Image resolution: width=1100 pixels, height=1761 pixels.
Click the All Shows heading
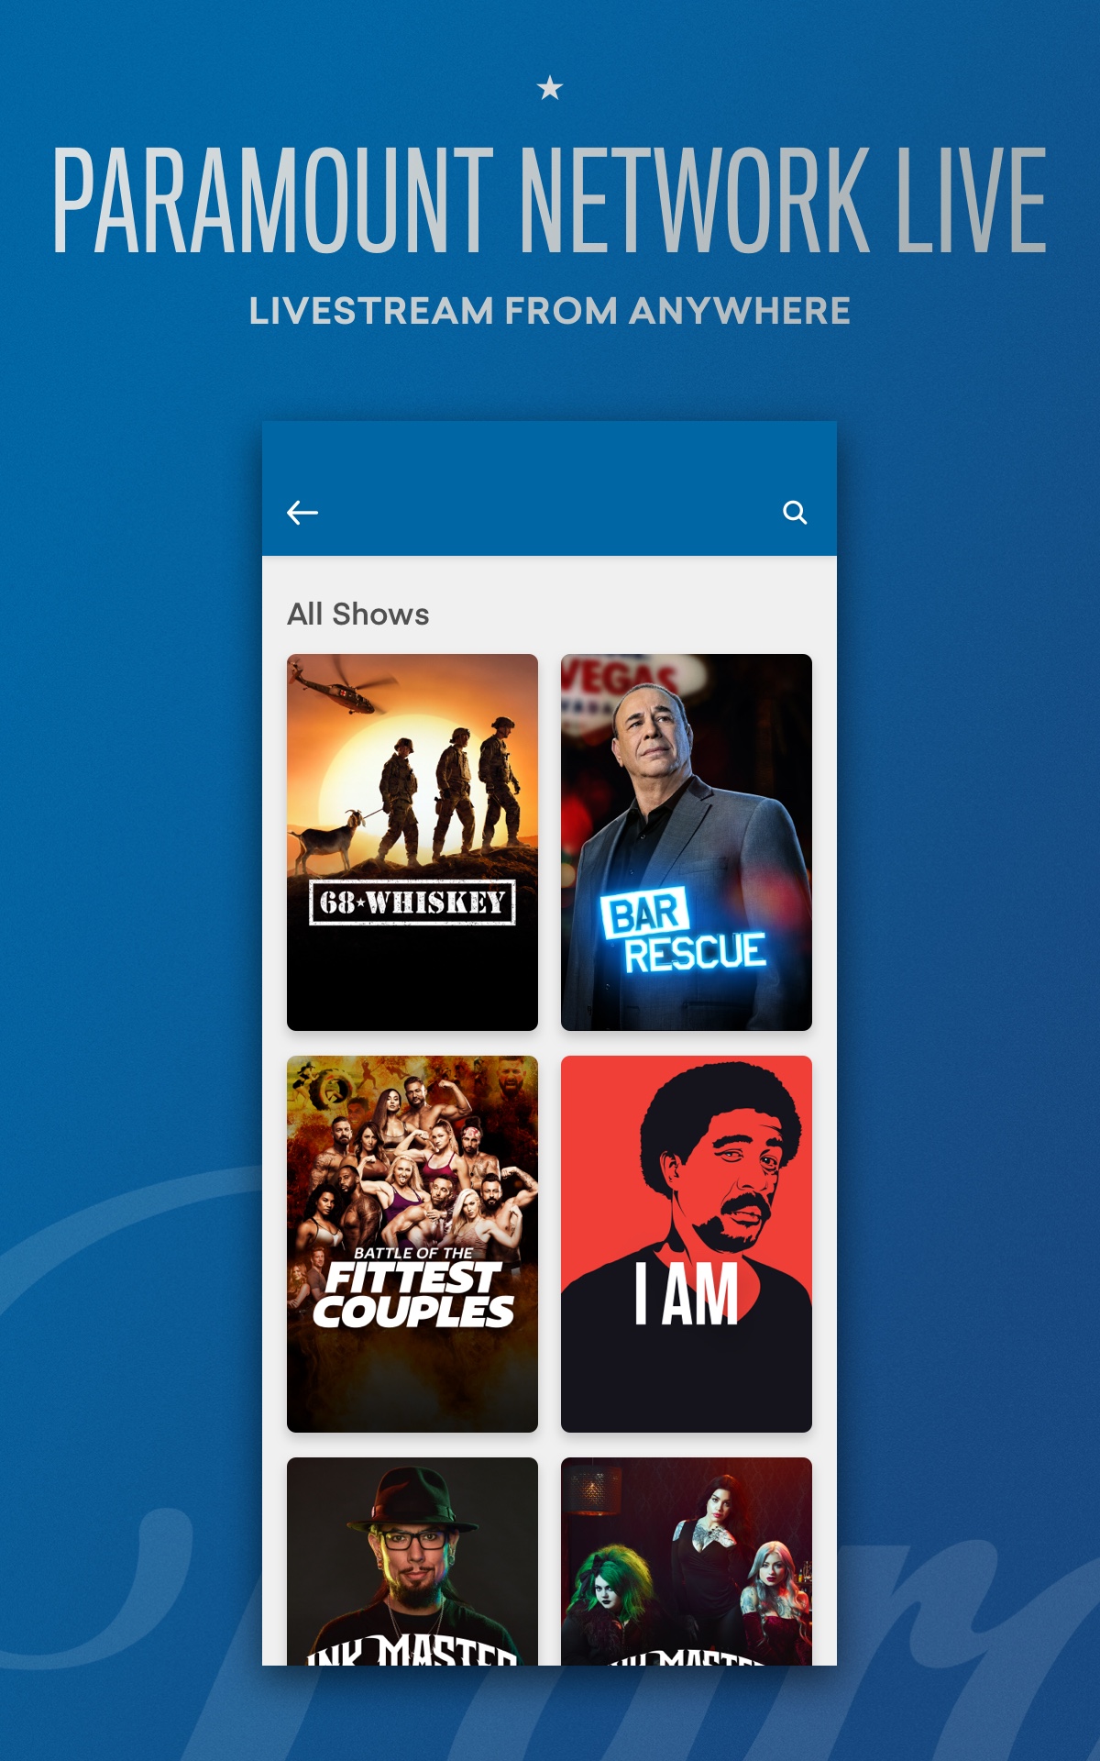pyautogui.click(x=358, y=614)
